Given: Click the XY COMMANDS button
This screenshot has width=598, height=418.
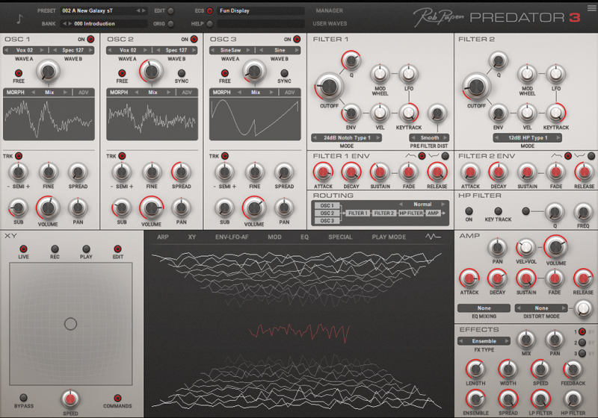Looking at the screenshot, I should click(117, 398).
